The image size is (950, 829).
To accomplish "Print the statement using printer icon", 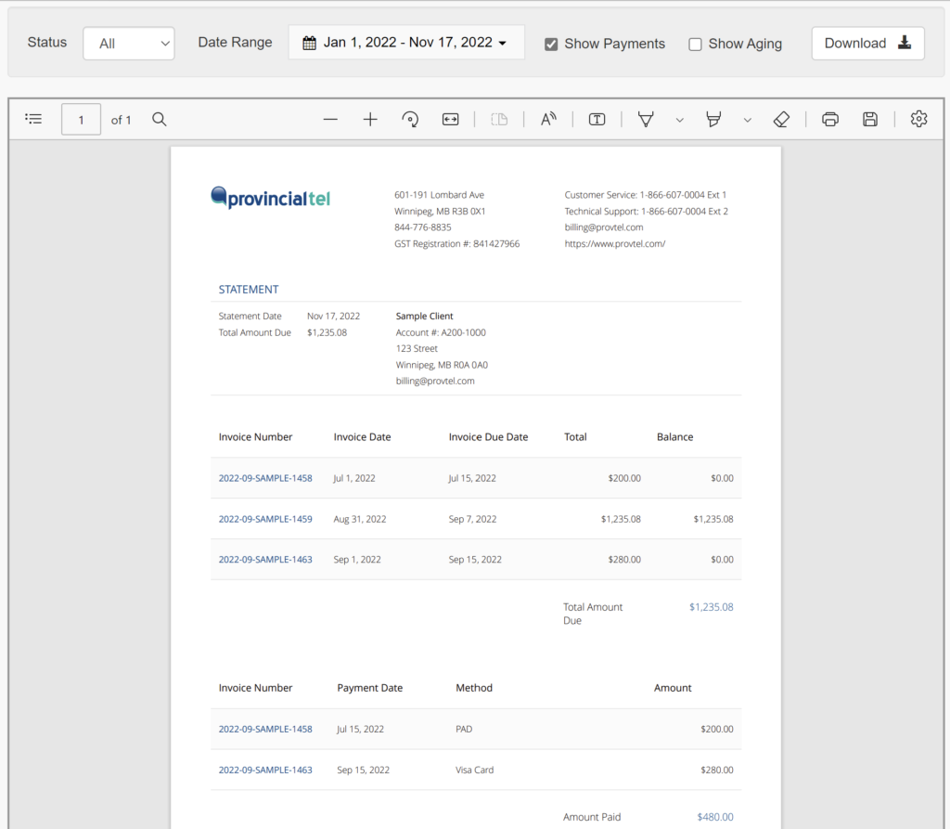I will (x=830, y=120).
